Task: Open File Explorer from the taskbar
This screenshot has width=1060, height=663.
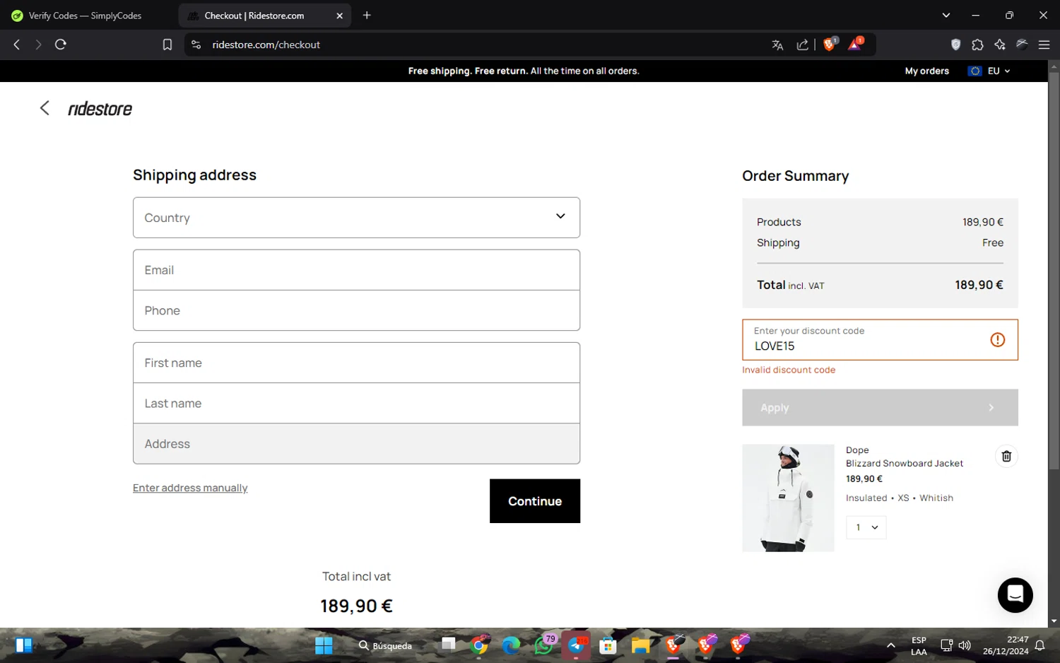Action: coord(640,645)
